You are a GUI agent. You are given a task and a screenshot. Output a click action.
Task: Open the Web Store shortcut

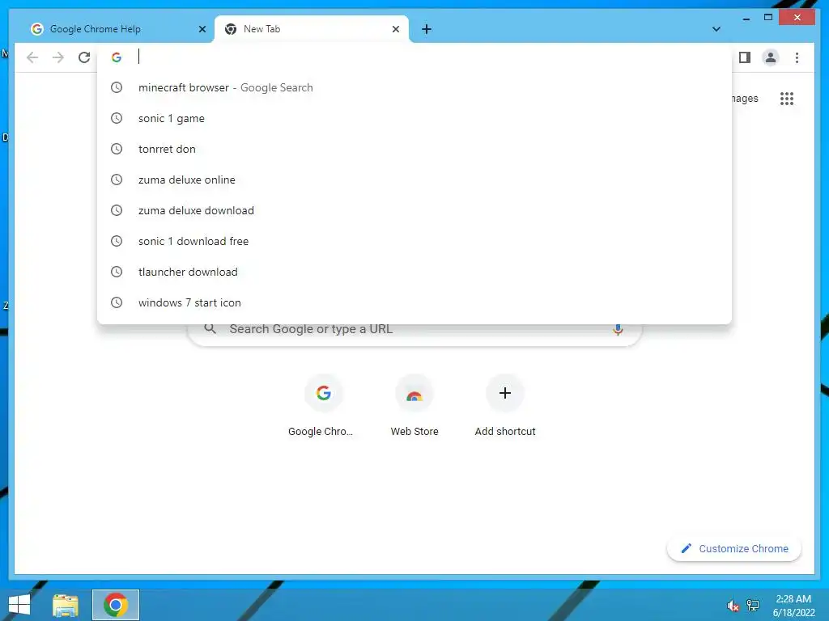tap(414, 406)
